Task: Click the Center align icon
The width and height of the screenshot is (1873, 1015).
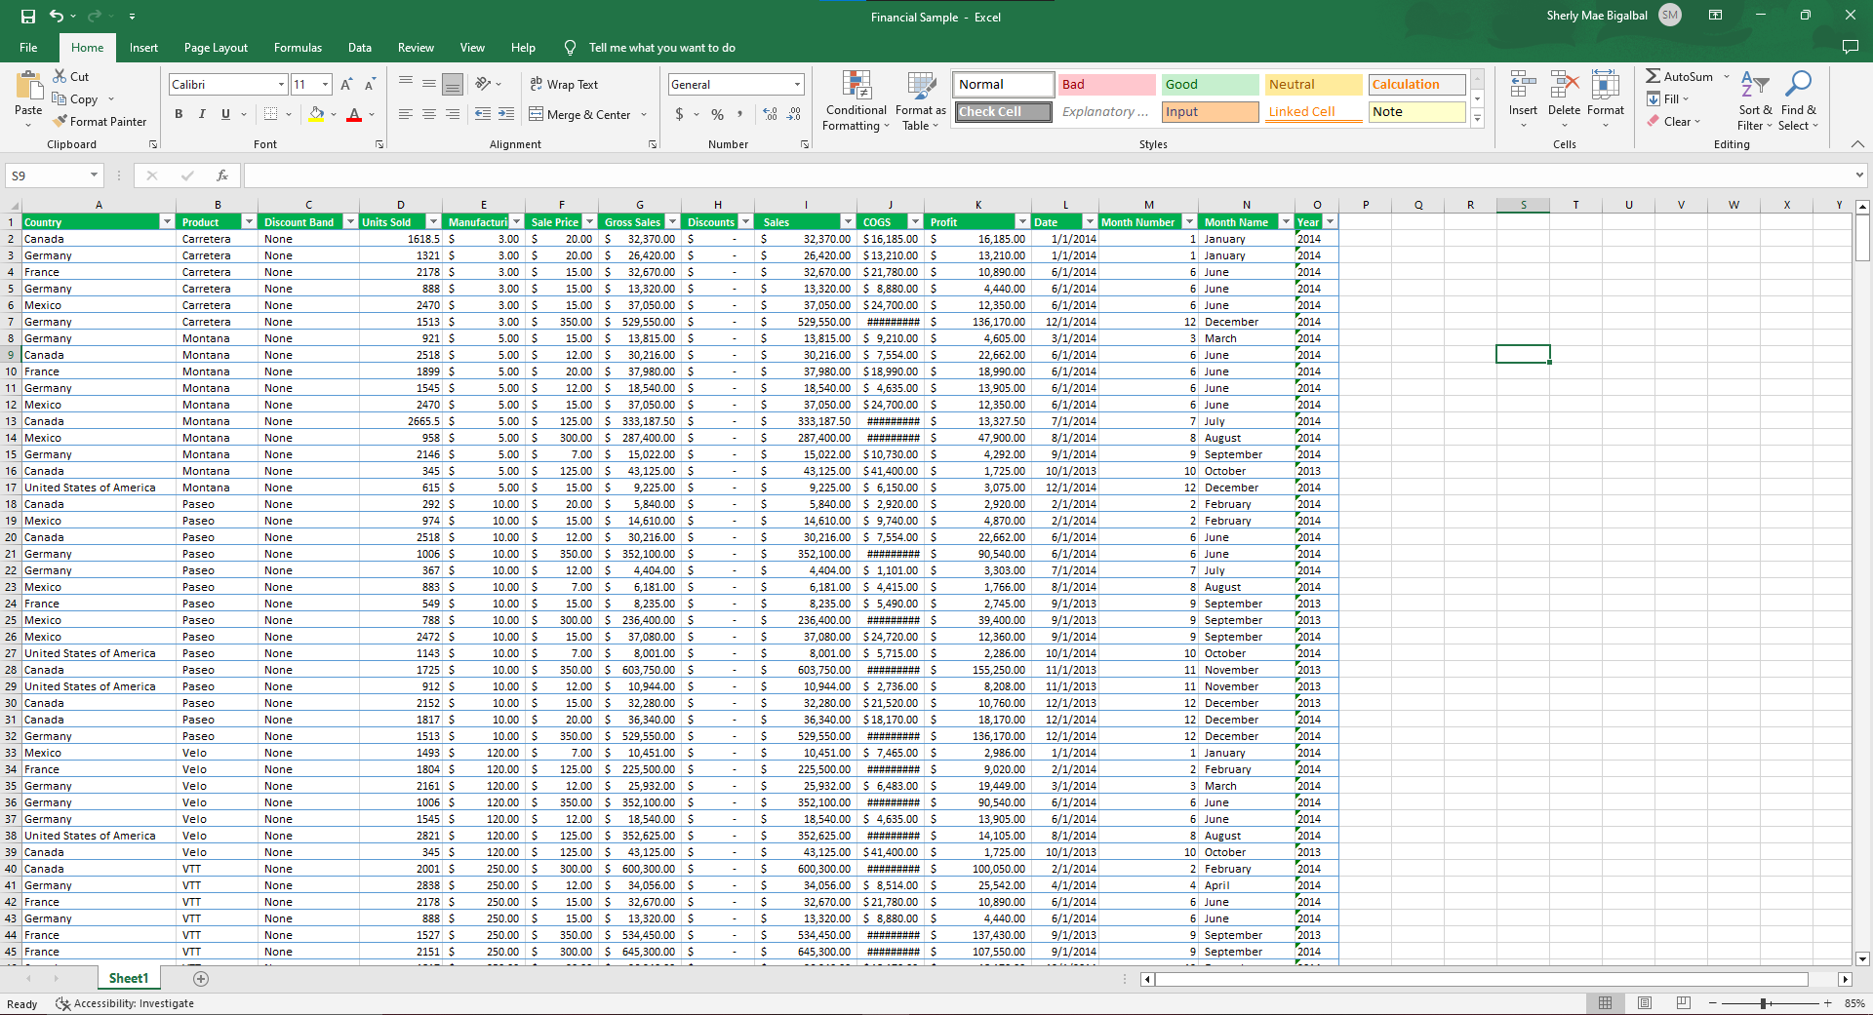Action: point(429,114)
